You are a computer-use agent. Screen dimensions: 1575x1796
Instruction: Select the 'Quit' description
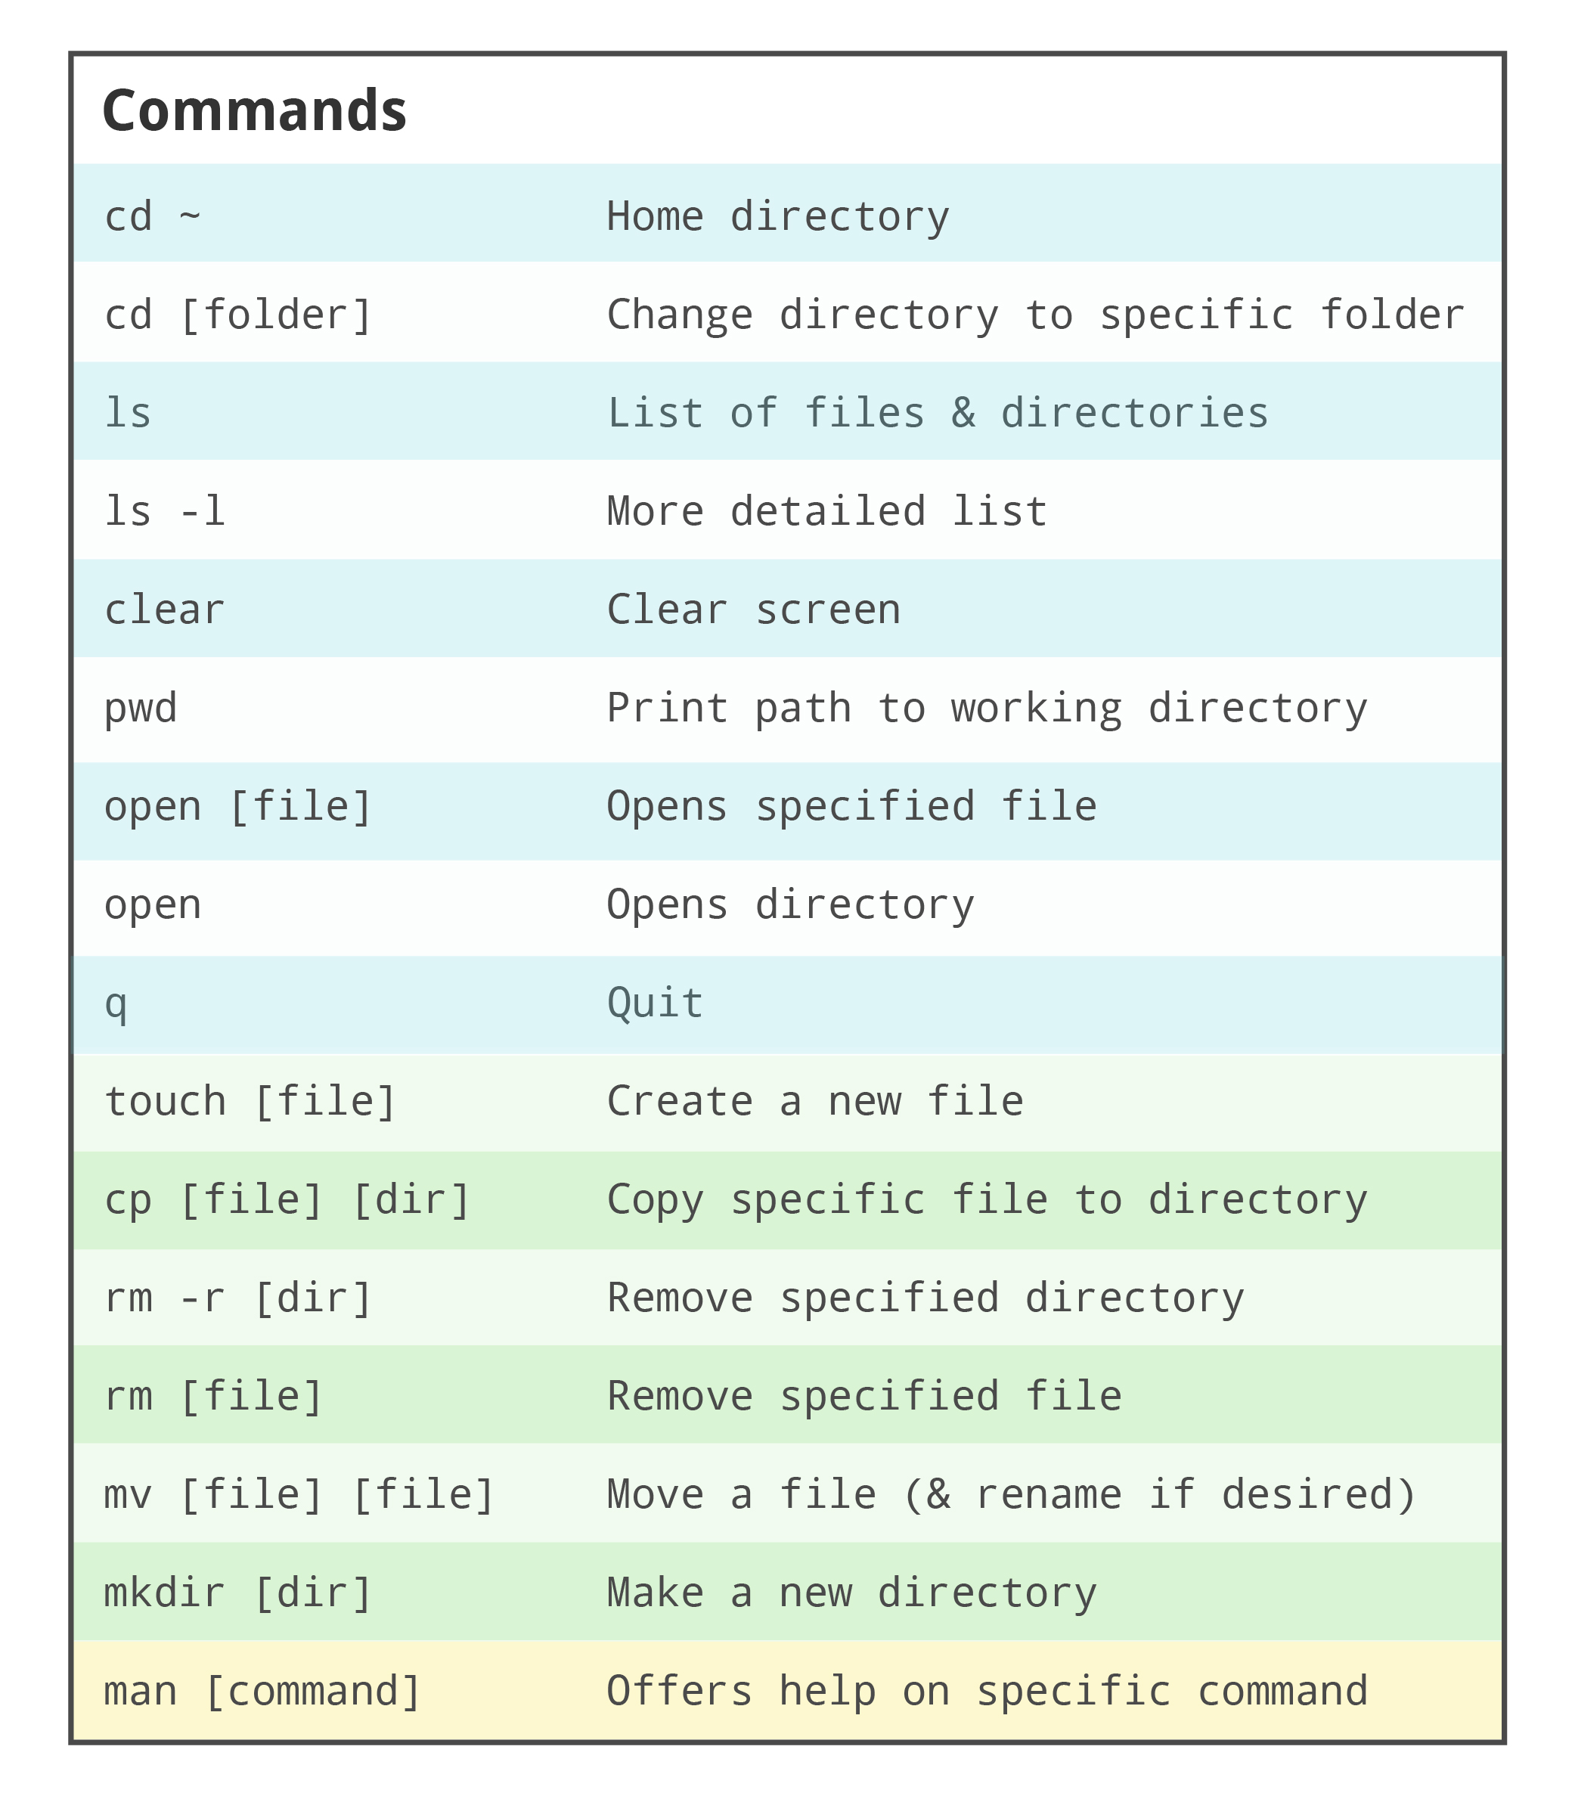[x=654, y=1003]
